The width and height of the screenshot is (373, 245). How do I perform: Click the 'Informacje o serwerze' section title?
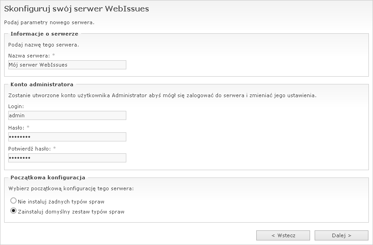pyautogui.click(x=44, y=34)
